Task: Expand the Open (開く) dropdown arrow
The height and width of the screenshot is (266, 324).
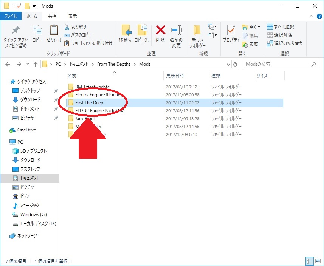Action: click(259, 27)
